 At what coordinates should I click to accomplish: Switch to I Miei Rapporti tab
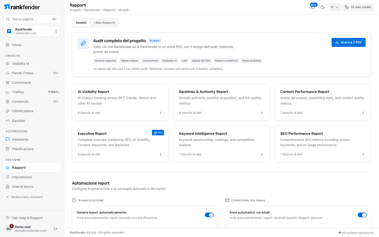pos(104,23)
